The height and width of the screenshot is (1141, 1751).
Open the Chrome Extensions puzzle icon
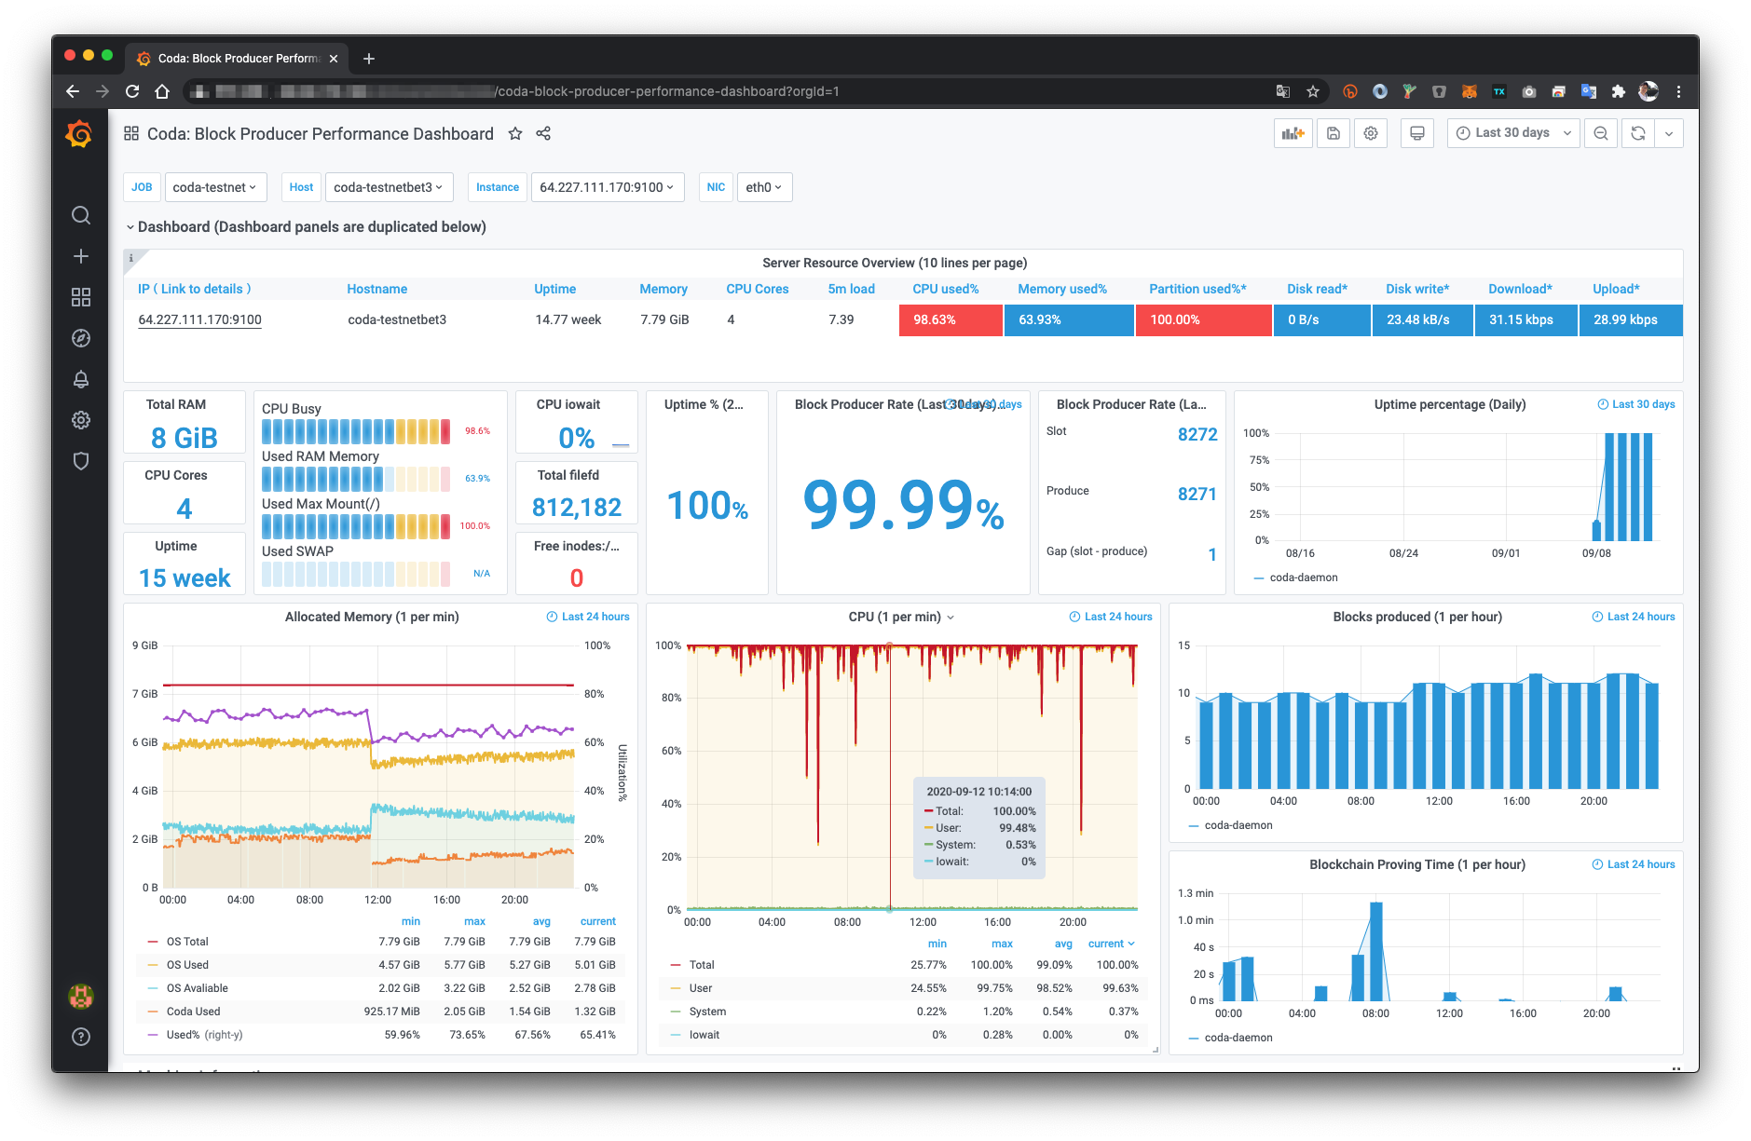coord(1618,91)
